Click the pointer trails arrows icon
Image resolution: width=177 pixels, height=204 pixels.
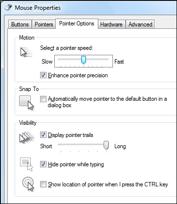point(27,137)
